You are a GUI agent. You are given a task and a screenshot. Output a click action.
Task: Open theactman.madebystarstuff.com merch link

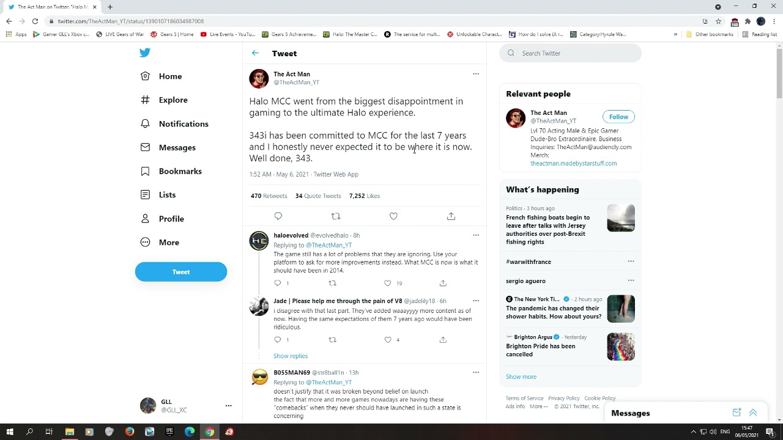coord(573,164)
